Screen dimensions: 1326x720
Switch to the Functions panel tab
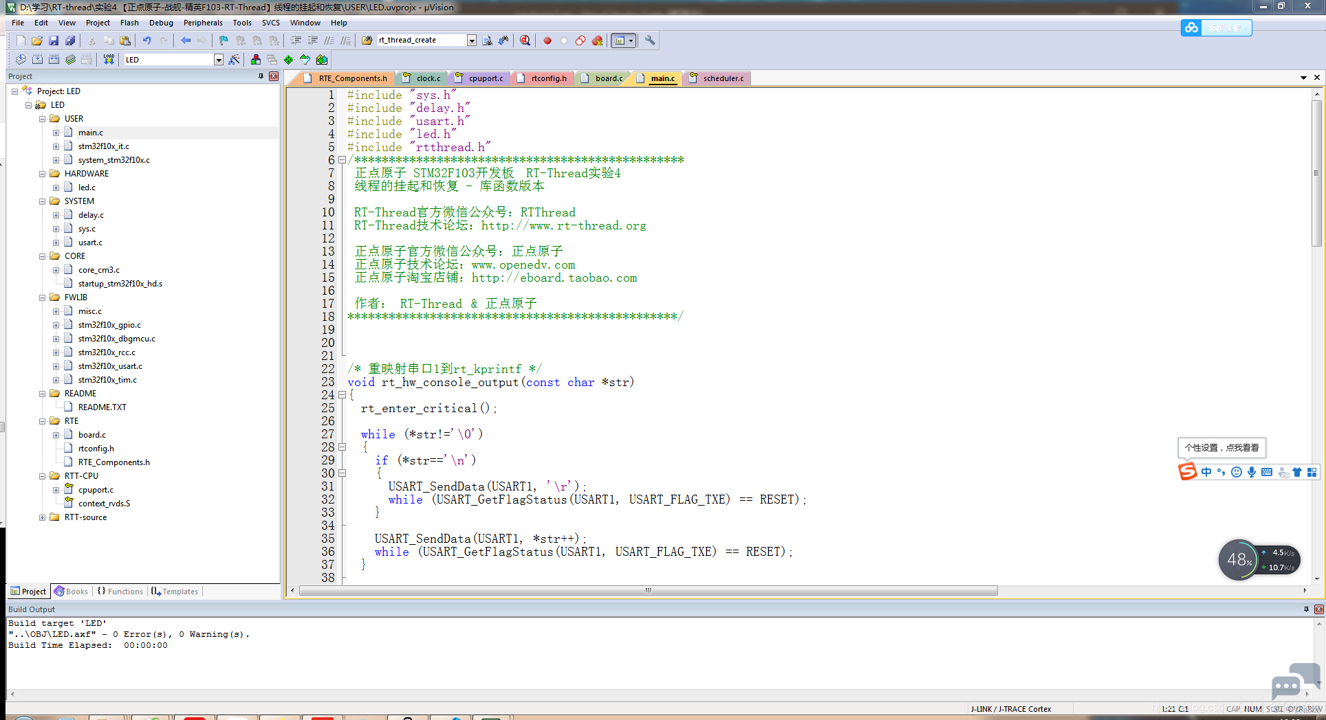coord(120,592)
